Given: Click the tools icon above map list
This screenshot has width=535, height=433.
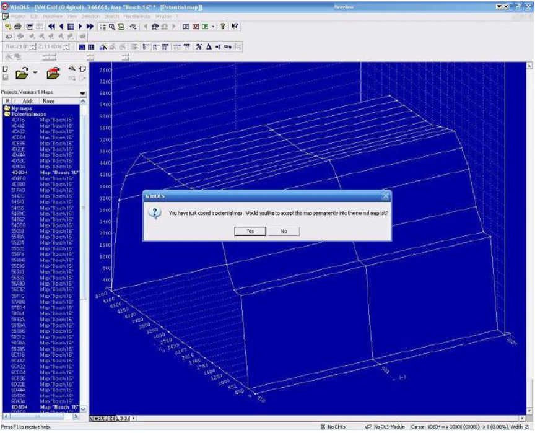Looking at the screenshot, I should (x=72, y=69).
